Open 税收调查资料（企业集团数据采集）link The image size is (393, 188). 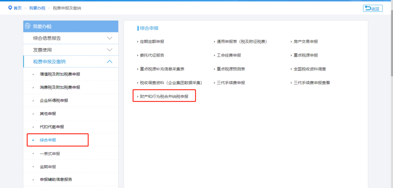[171, 83]
